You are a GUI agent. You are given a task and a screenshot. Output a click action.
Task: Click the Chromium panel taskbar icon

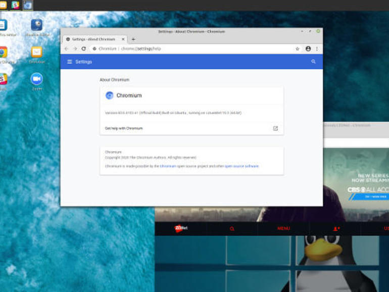coord(28,5)
